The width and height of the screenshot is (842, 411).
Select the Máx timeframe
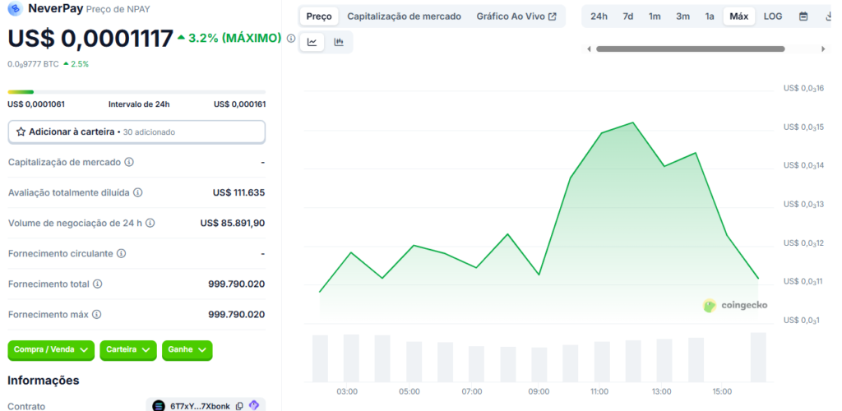pyautogui.click(x=739, y=16)
